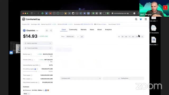Select the candlestick chart type icon
Image resolution: width=169 pixels, height=95 pixels.
82,37
